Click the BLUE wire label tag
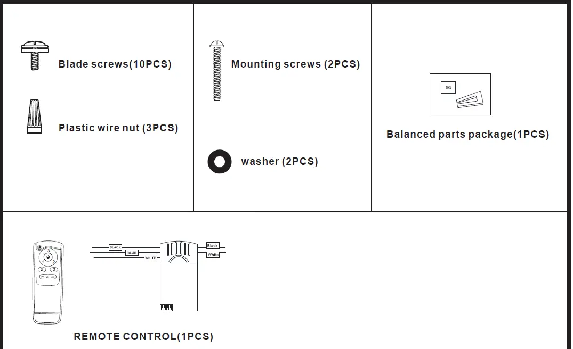Viewport: 573px width, 349px height. point(132,253)
